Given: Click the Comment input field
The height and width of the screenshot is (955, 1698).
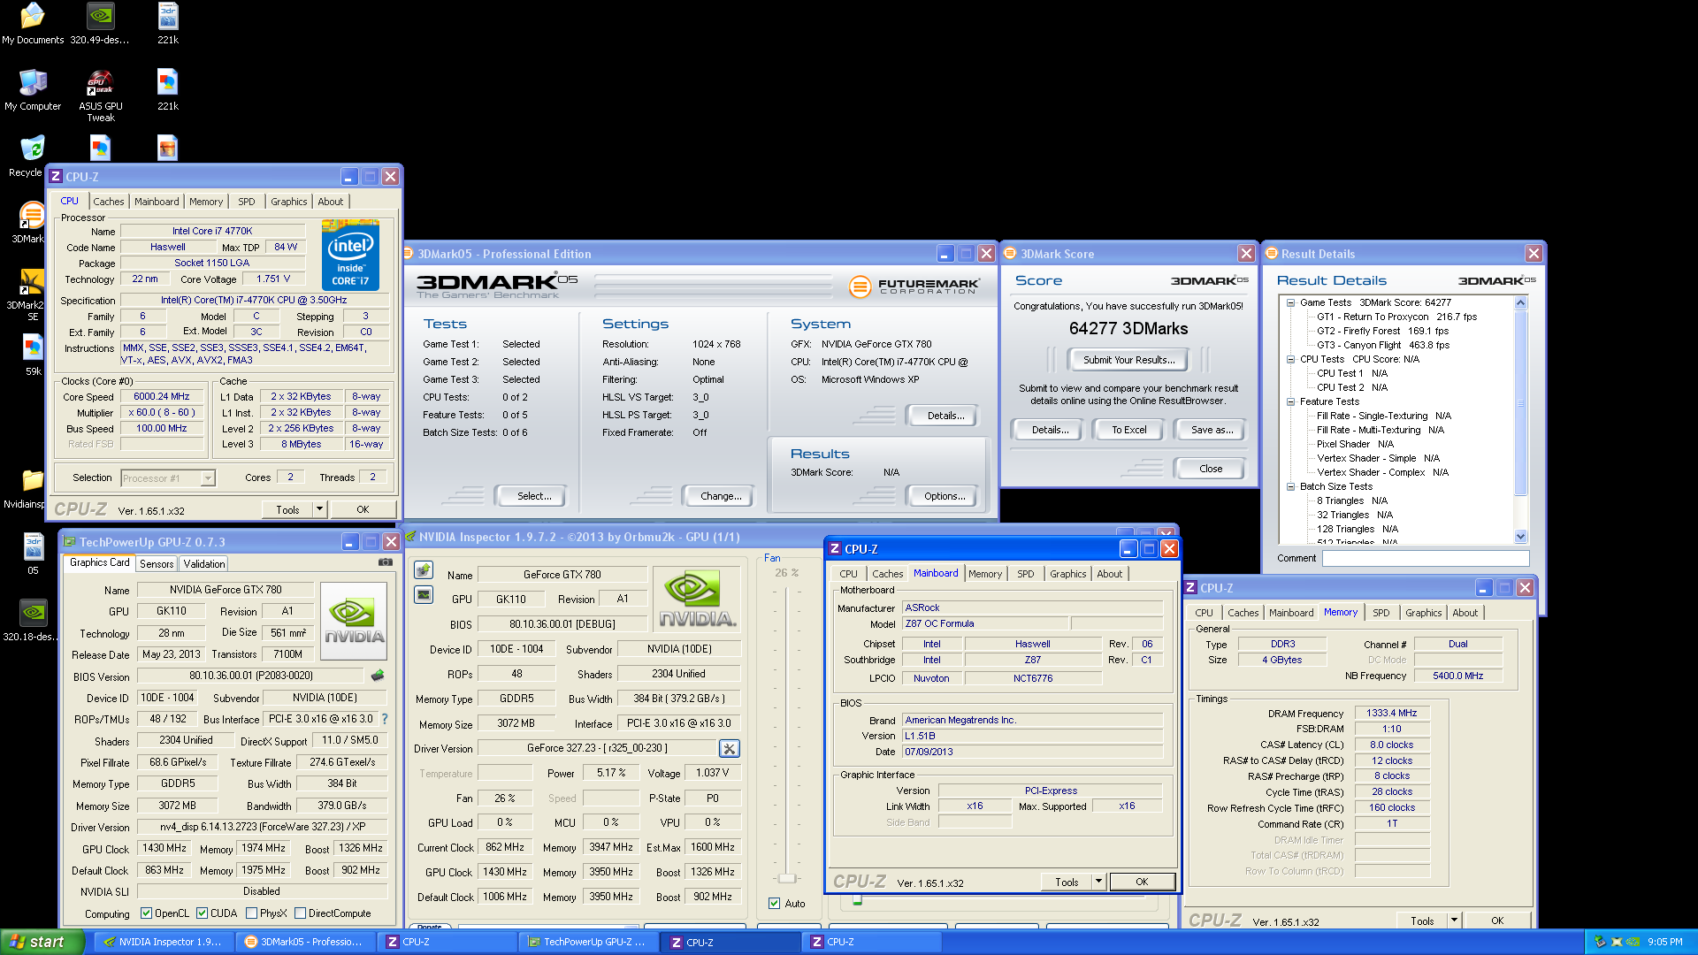Looking at the screenshot, I should (1426, 558).
